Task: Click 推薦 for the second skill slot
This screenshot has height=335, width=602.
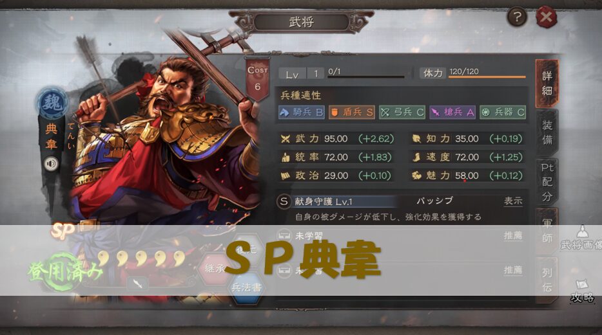Action: (513, 270)
